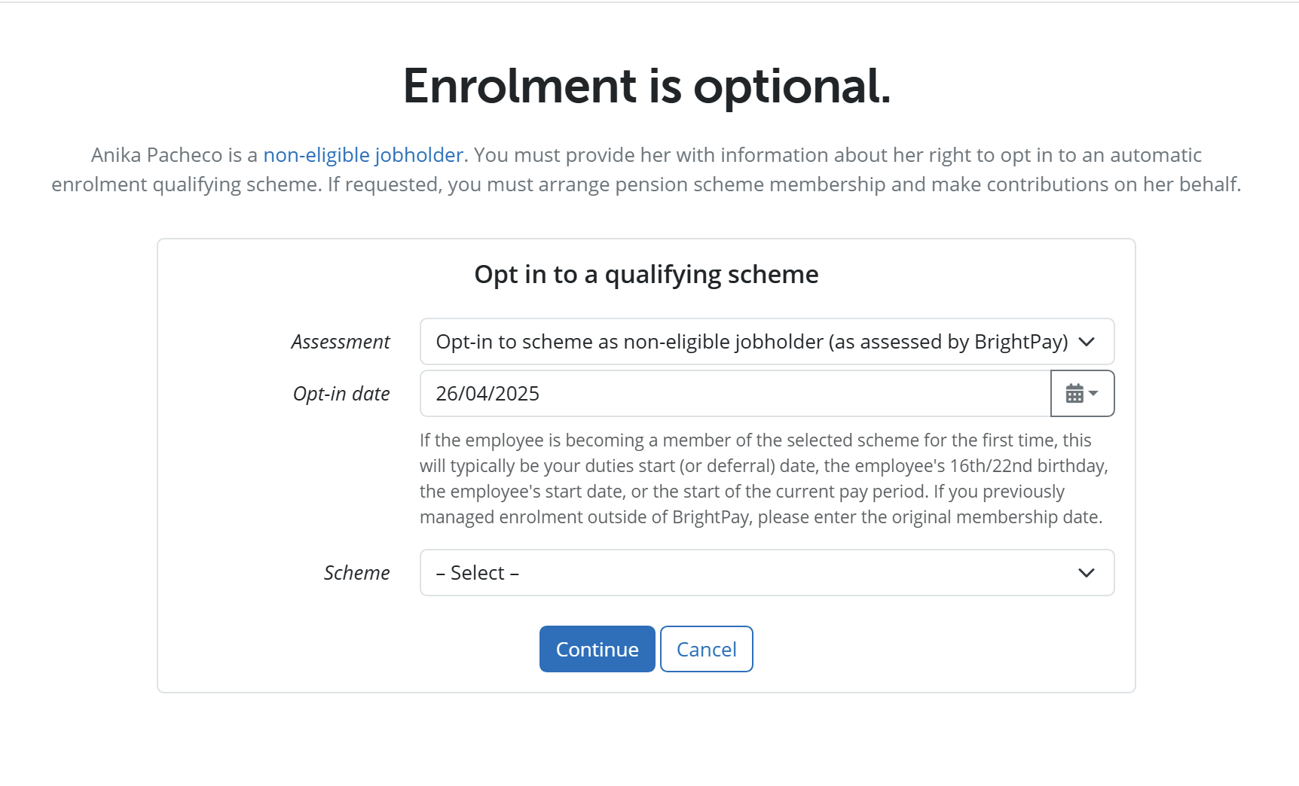1299x786 pixels.
Task: Click the Cancel button
Action: click(x=706, y=649)
